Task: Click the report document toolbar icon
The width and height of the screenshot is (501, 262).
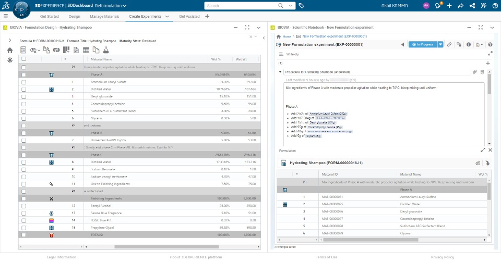Action: coord(76,49)
